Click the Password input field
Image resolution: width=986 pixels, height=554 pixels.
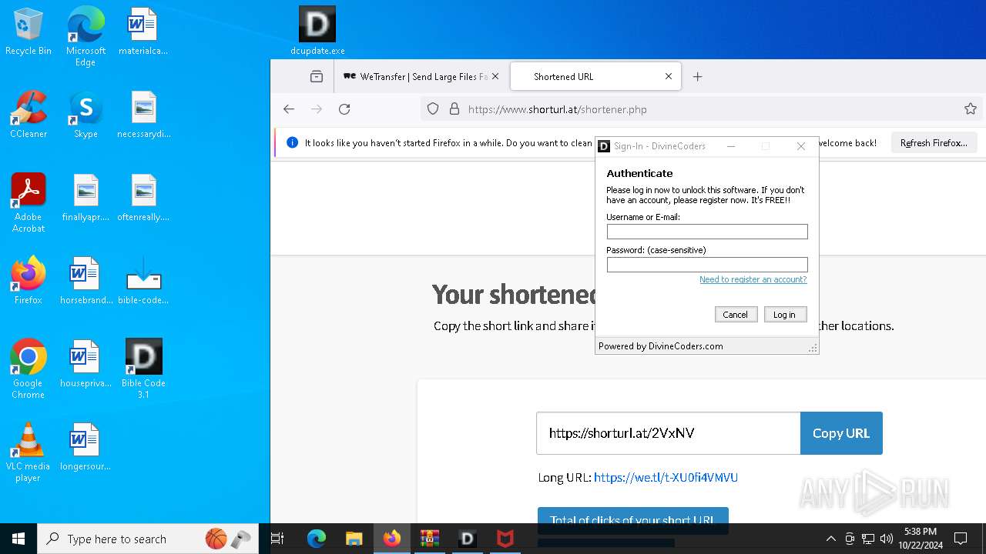pos(707,265)
